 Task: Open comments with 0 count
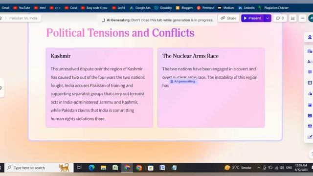point(280,18)
